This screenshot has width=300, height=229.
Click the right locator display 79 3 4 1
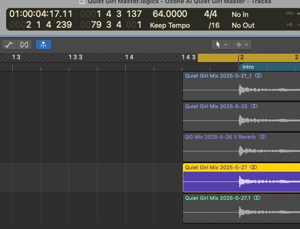[x=111, y=25]
